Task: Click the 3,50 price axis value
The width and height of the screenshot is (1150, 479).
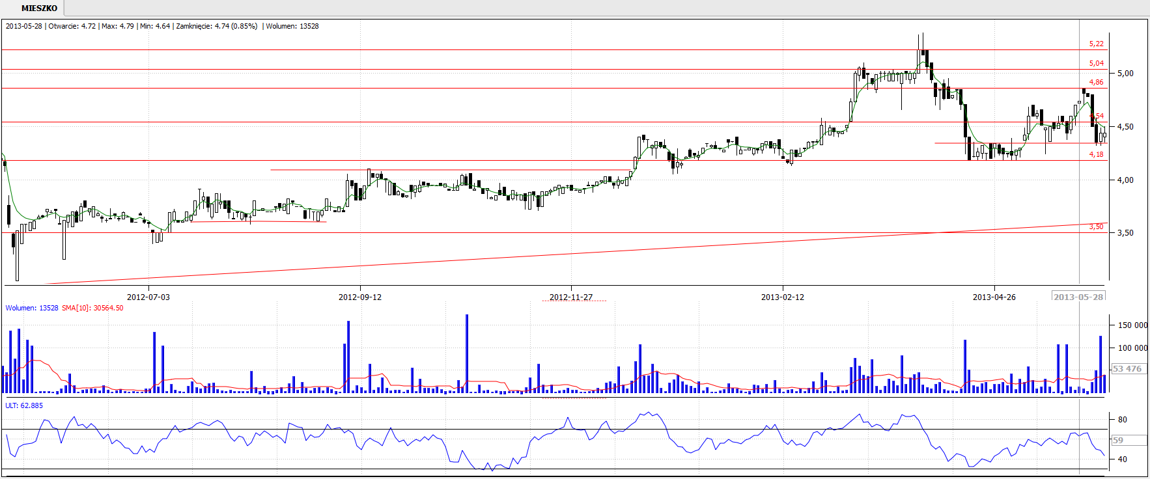Action: click(1125, 233)
